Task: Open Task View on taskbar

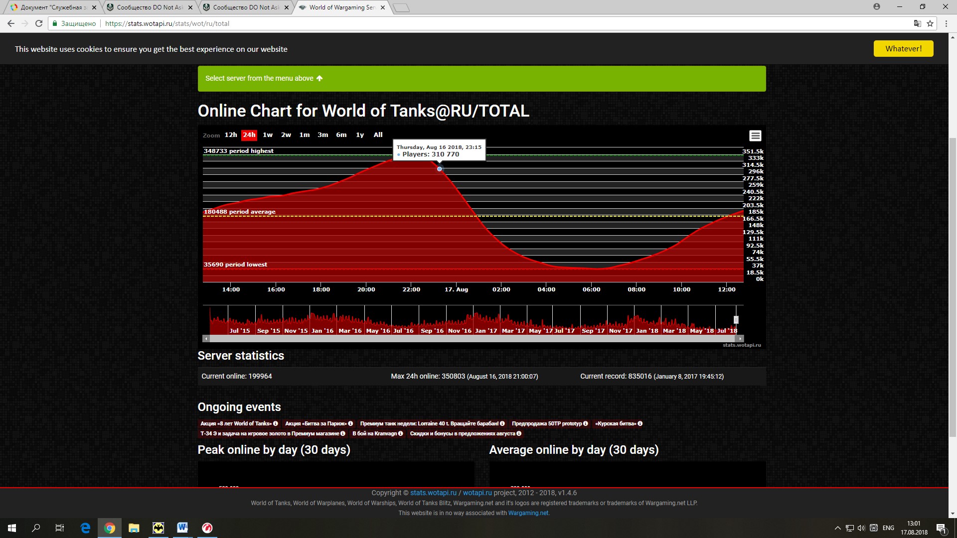Action: pos(60,528)
